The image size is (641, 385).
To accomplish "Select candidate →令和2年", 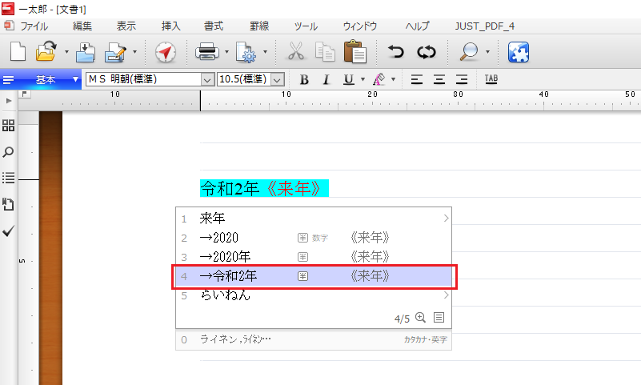I will click(314, 276).
